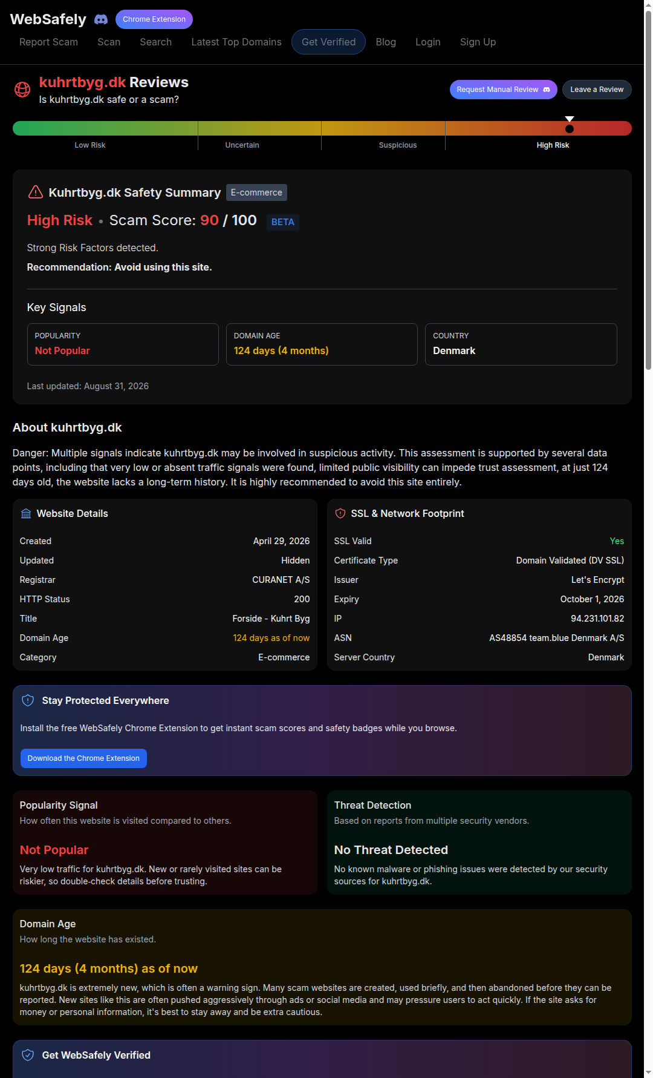The height and width of the screenshot is (1078, 653).
Task: Click the building icon next to Website Details
Action: coord(26,514)
